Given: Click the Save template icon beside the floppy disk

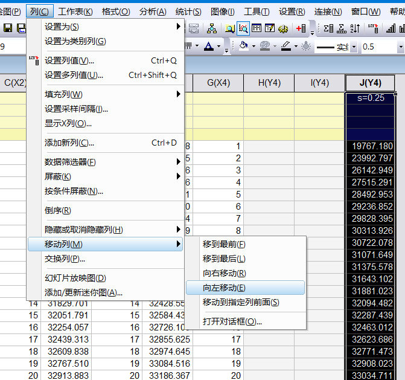Looking at the screenshot, I should click(x=21, y=28).
